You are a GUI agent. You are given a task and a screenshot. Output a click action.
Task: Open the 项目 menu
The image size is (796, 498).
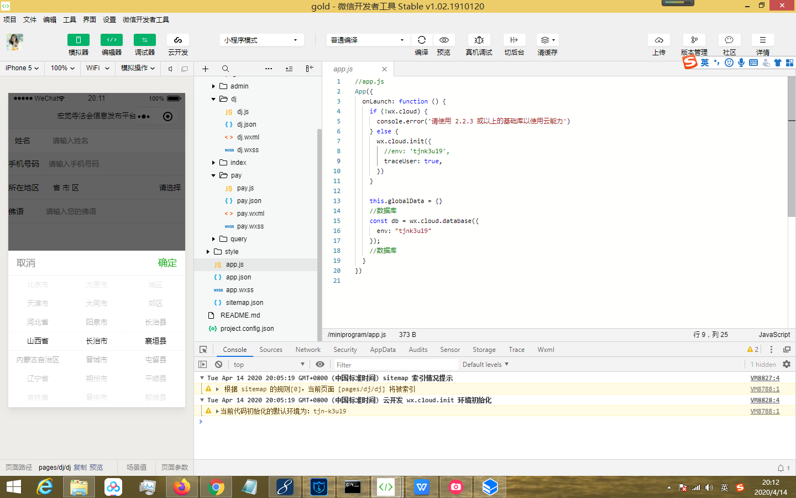[10, 19]
